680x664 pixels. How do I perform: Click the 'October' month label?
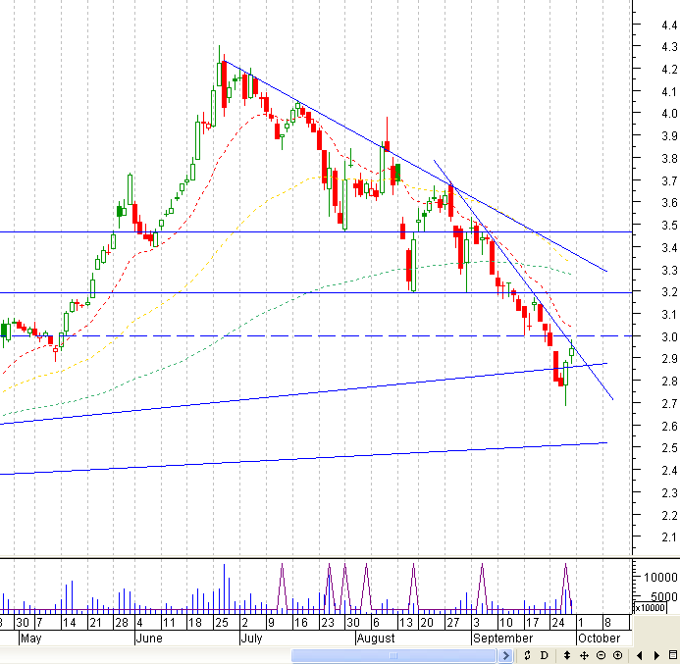coord(599,638)
